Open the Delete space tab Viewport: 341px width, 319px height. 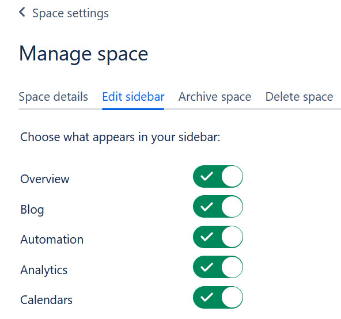pyautogui.click(x=300, y=97)
